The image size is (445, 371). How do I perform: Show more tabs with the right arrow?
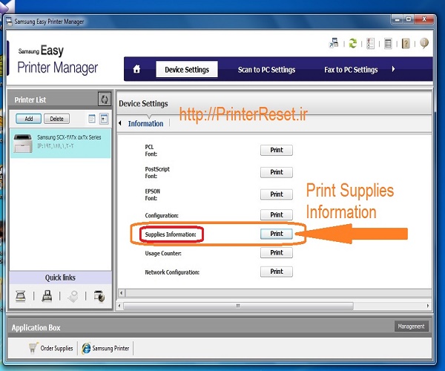pyautogui.click(x=393, y=69)
